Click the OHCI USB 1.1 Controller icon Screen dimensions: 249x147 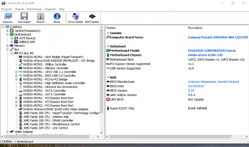click(21, 72)
